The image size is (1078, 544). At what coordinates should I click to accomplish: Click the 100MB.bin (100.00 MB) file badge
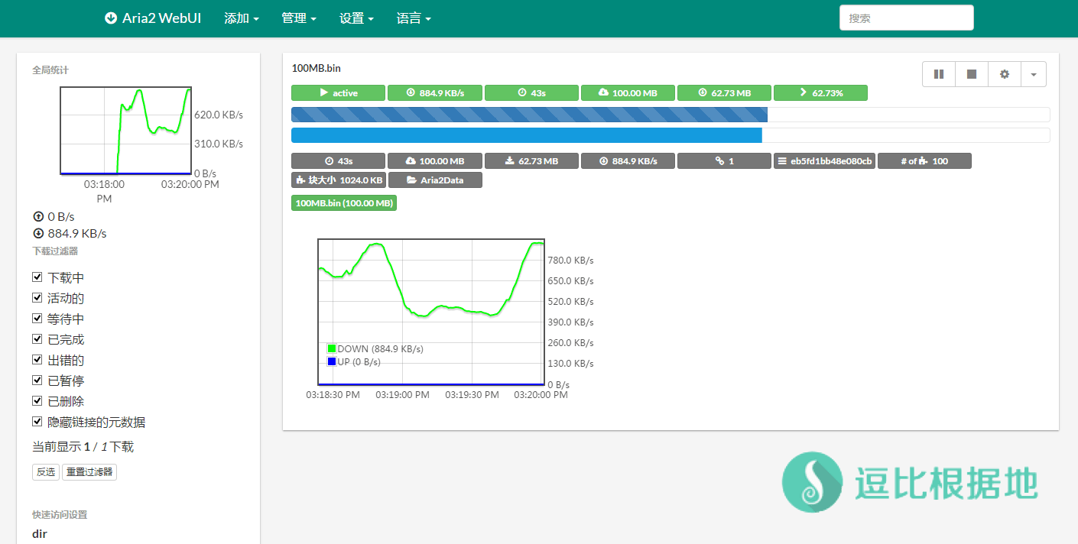click(x=344, y=203)
